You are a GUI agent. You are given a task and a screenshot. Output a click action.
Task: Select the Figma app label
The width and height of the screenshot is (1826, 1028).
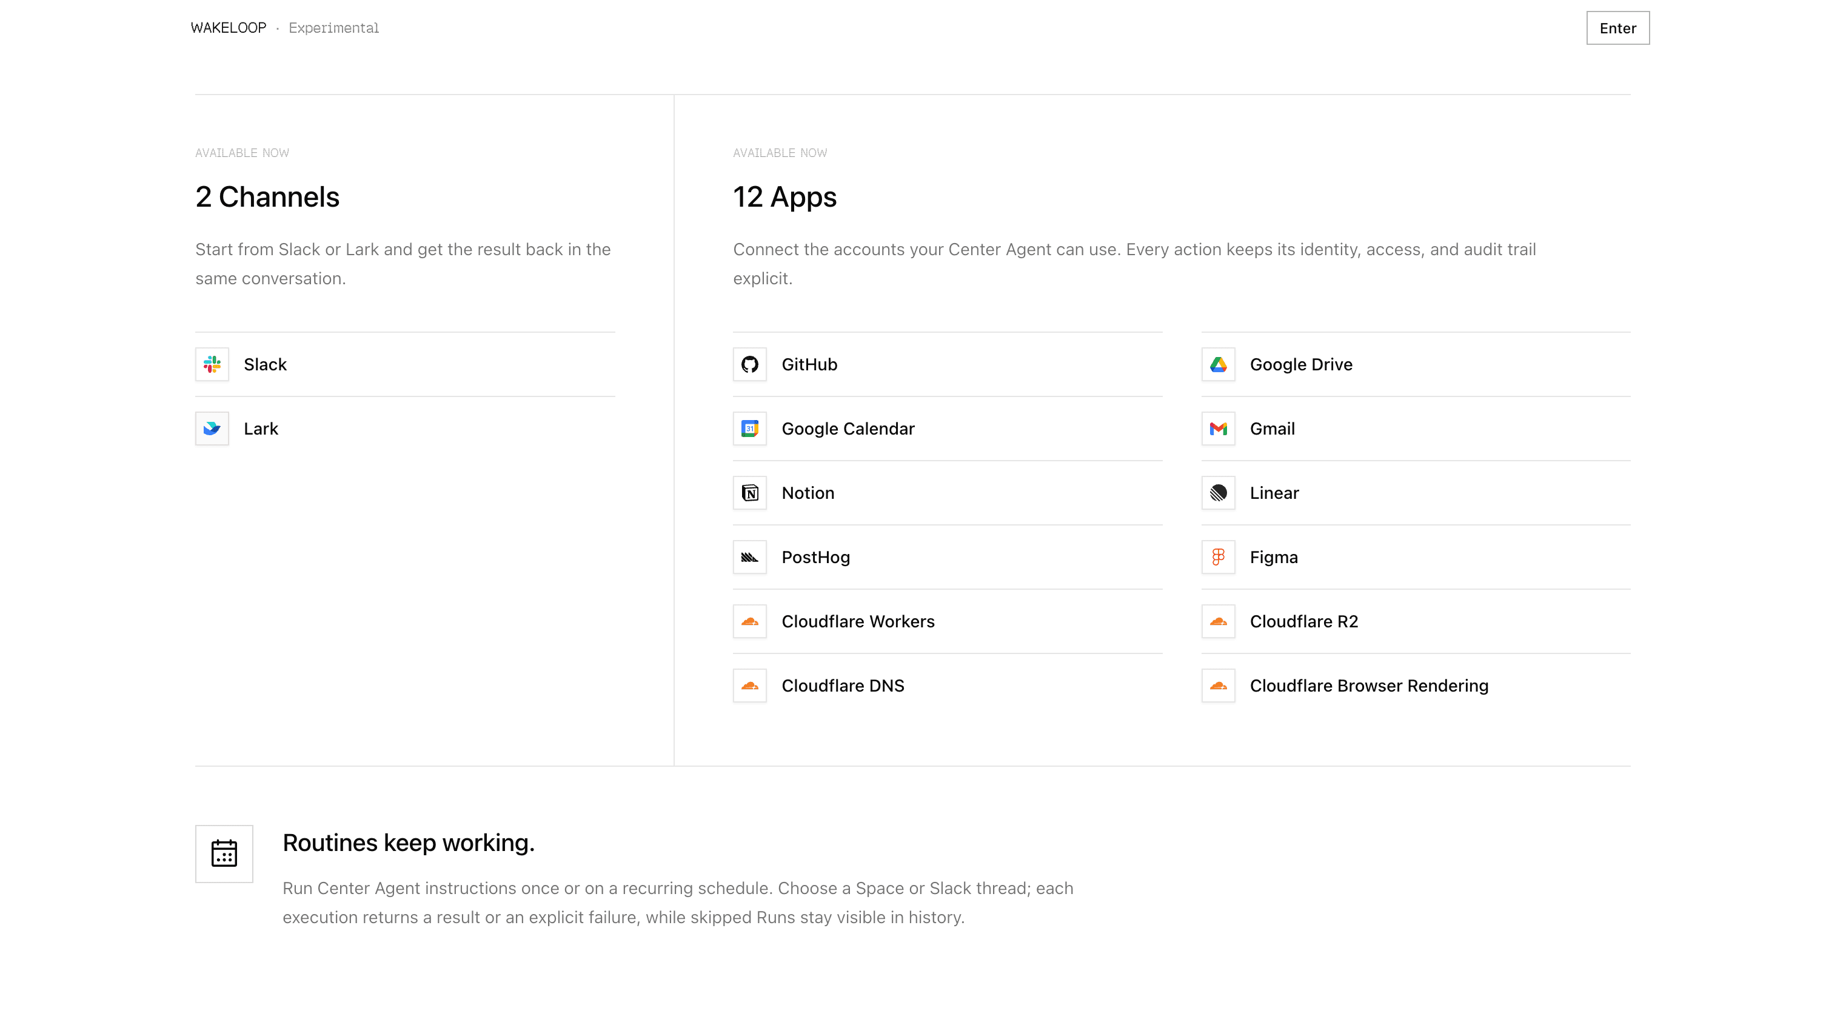[1274, 557]
